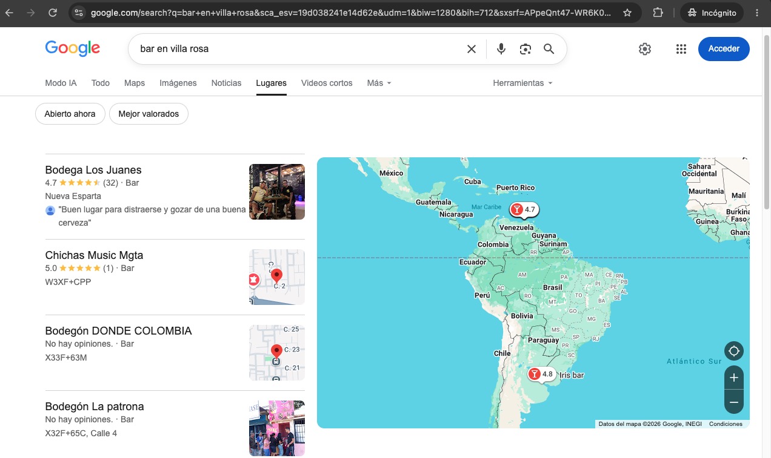Clear the search box with the X icon
Image resolution: width=771 pixels, height=458 pixels.
471,49
